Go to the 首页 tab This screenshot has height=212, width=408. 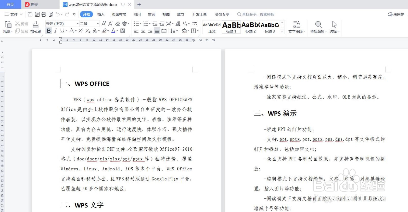click(10, 5)
